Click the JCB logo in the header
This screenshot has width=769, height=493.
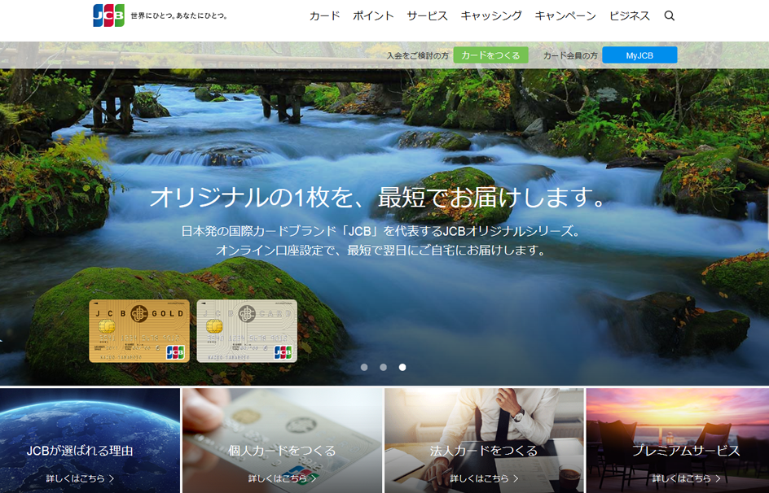click(x=108, y=15)
